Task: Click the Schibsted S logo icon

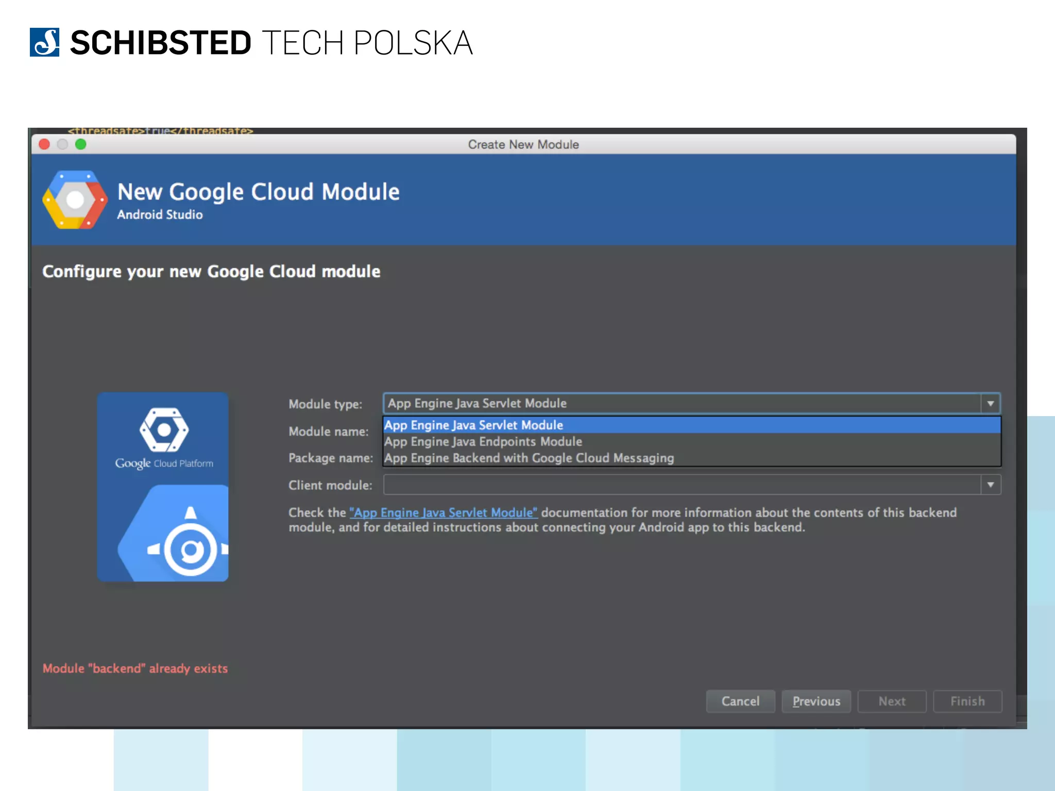Action: pyautogui.click(x=45, y=42)
